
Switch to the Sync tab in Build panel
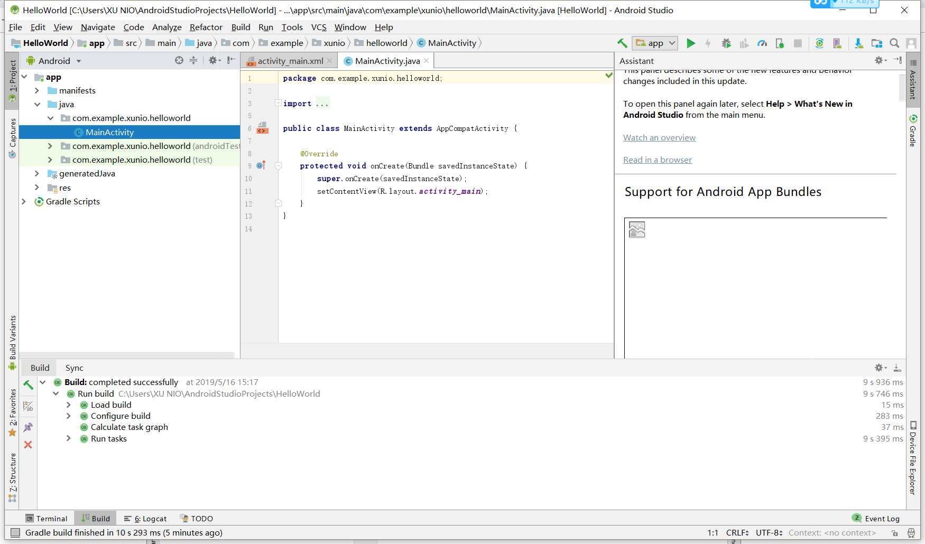click(x=74, y=368)
